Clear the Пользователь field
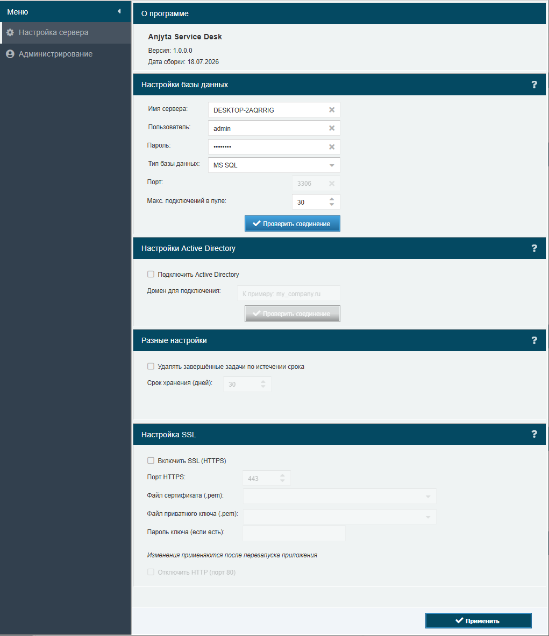Viewport: 549px width, 636px height. (332, 128)
